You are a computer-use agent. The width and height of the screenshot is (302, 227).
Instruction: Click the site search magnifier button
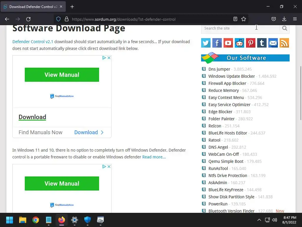tap(285, 28)
